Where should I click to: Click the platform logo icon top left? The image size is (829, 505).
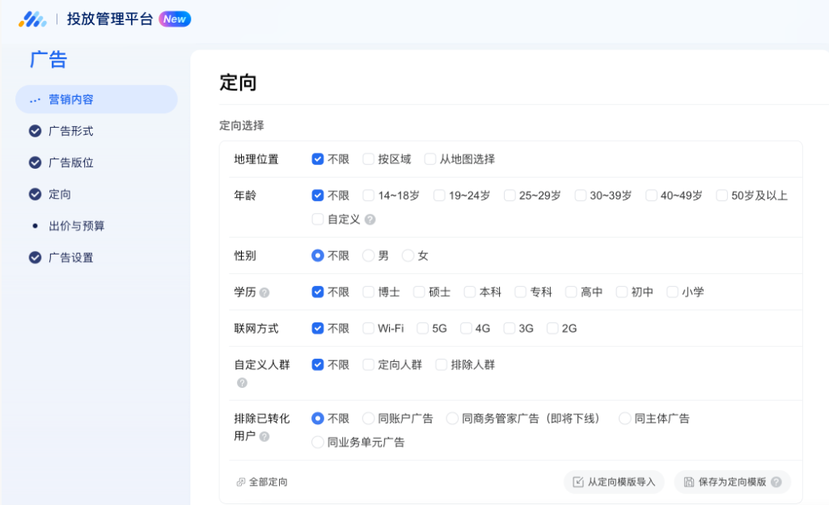tap(32, 19)
